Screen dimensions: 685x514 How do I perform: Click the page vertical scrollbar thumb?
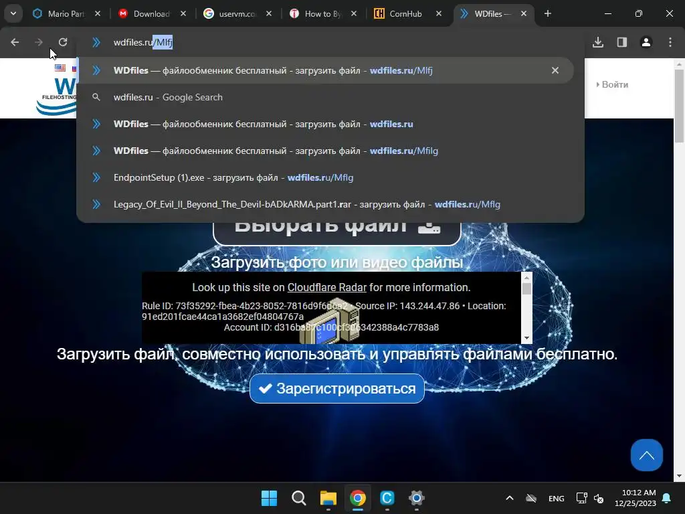[x=679, y=105]
